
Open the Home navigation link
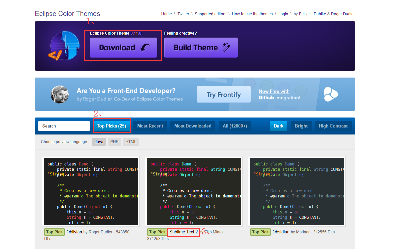[166, 14]
